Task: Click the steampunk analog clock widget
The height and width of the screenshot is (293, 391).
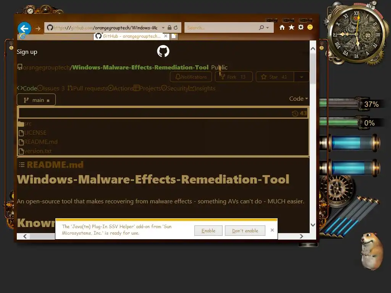Action: coord(357,34)
